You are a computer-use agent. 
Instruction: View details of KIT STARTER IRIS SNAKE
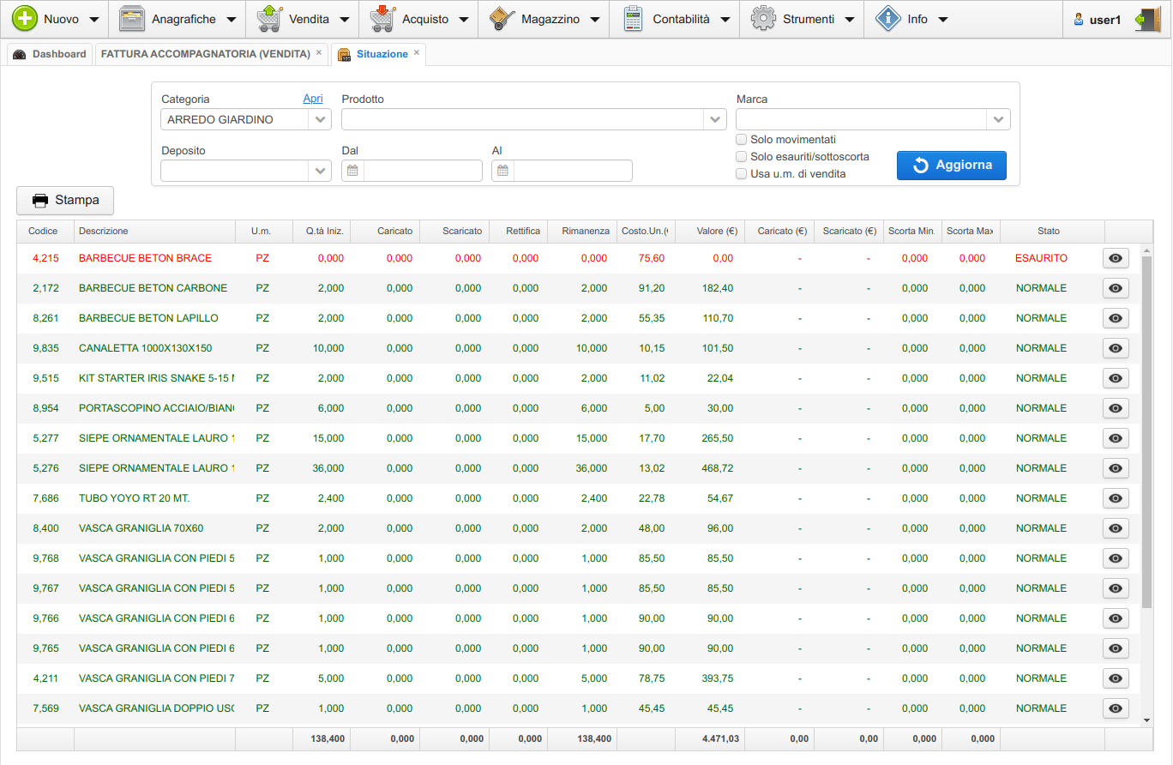click(x=1116, y=378)
